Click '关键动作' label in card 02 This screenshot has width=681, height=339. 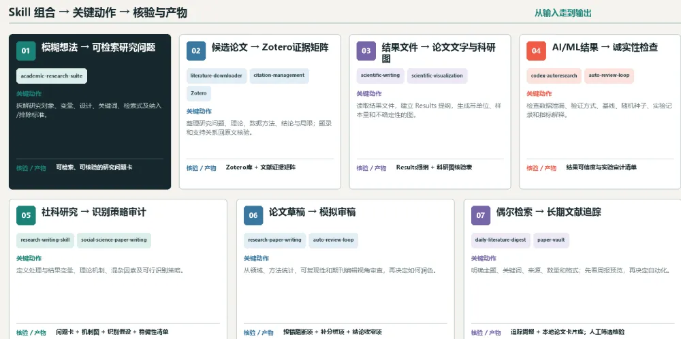click(200, 112)
